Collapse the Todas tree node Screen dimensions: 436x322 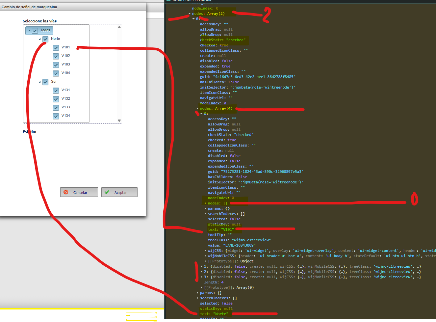pos(29,31)
